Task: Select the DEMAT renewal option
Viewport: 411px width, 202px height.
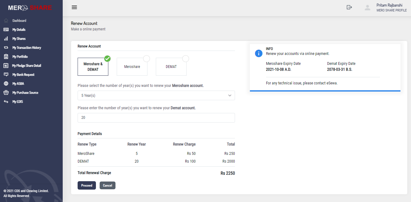Action: (171, 66)
